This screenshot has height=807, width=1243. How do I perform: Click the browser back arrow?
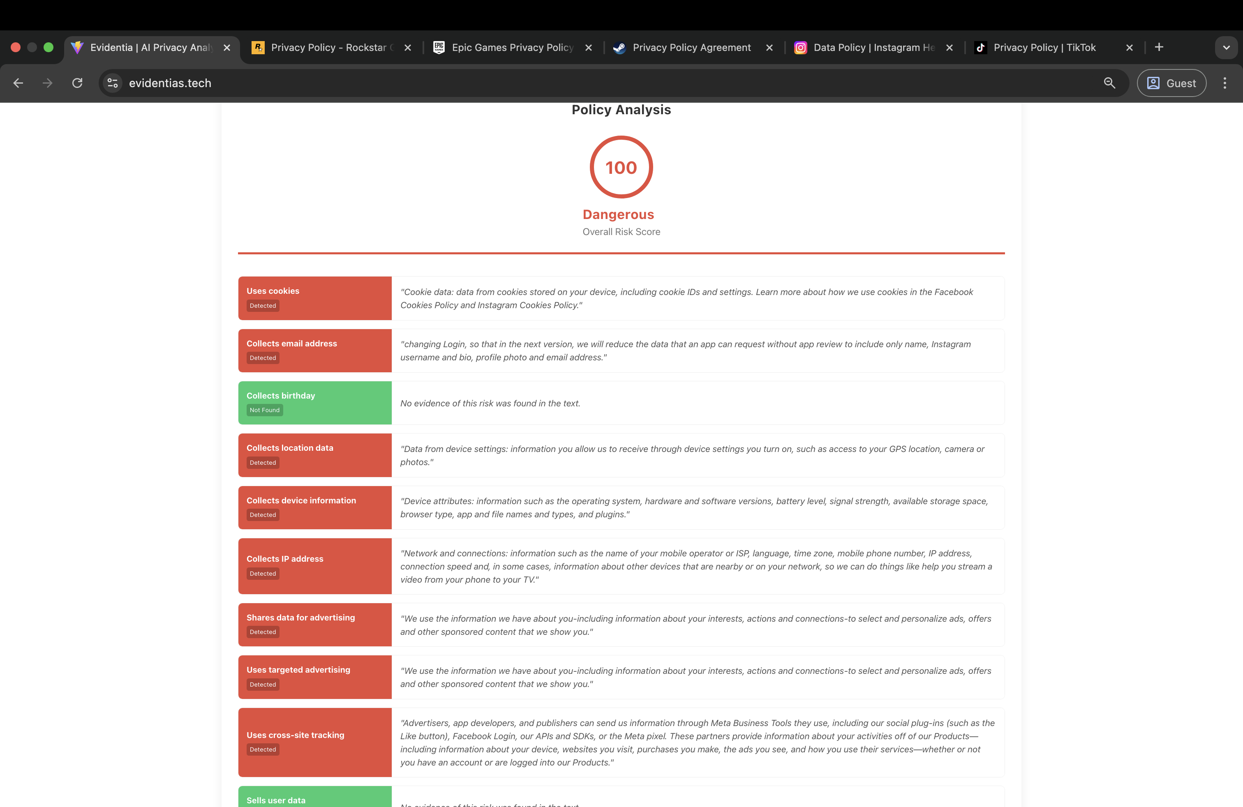point(18,83)
